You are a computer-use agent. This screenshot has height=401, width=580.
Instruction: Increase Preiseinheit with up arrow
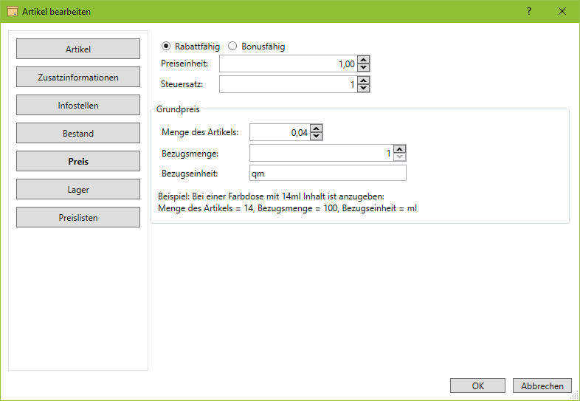pyautogui.click(x=363, y=61)
